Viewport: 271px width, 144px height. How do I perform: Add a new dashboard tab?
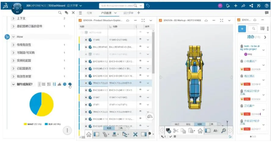coord(138,13)
